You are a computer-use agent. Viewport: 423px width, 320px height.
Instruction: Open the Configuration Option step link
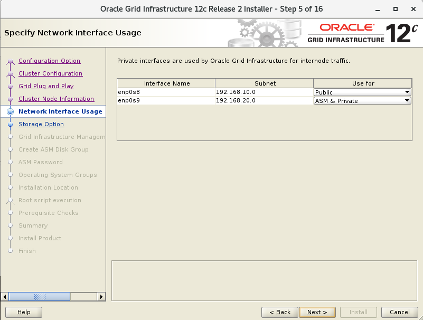tap(50, 61)
